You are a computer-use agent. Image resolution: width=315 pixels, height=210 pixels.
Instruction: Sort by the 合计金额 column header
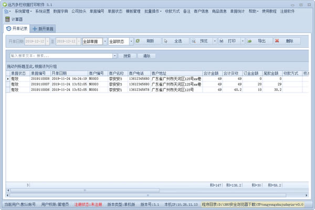[212, 73]
